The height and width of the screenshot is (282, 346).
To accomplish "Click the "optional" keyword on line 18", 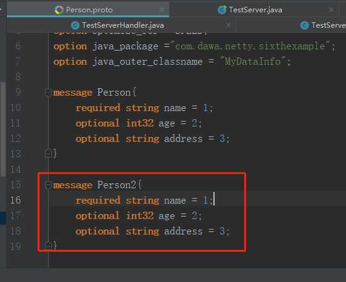I will click(97, 231).
